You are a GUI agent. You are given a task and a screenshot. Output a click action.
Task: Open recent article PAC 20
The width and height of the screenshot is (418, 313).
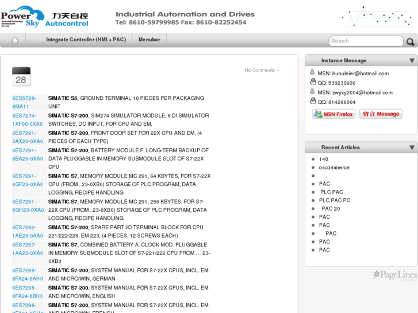tap(331, 208)
